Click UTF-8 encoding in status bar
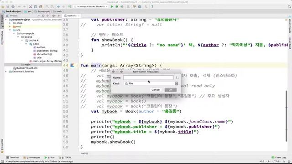The height and width of the screenshot is (164, 292). [x=276, y=161]
